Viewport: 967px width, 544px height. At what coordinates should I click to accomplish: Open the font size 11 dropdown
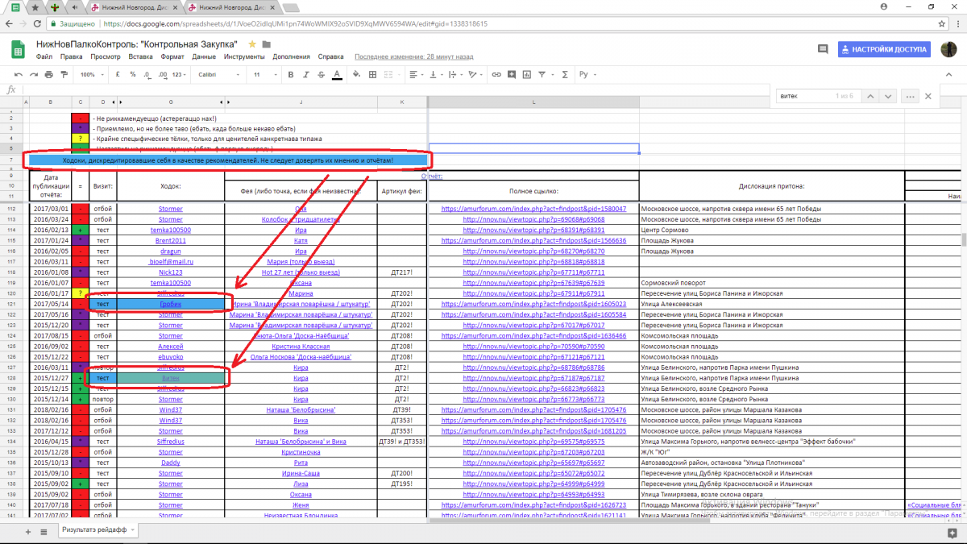tap(261, 74)
